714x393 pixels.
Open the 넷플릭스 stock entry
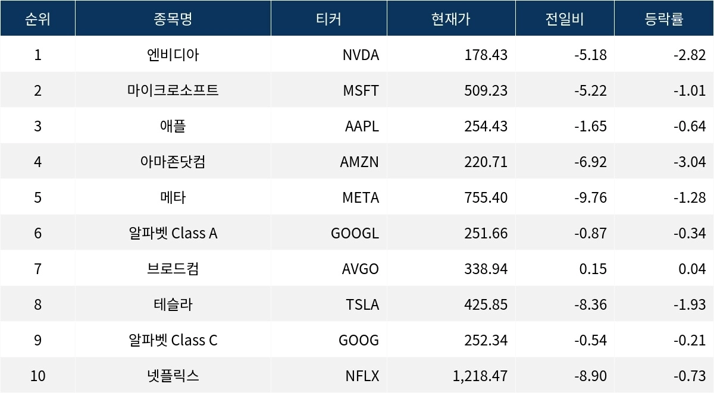[x=173, y=376]
